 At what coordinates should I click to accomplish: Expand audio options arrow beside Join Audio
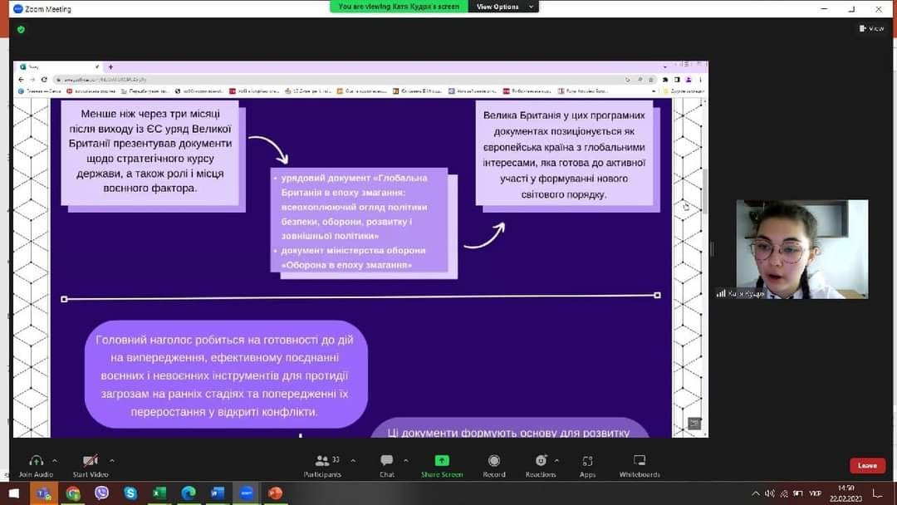pyautogui.click(x=55, y=460)
